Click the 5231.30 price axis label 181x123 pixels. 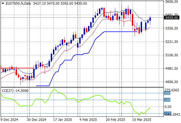(x=172, y=42)
